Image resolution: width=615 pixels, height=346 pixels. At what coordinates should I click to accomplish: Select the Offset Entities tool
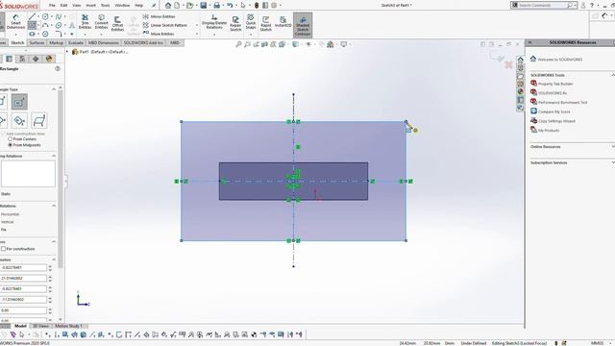tap(117, 23)
